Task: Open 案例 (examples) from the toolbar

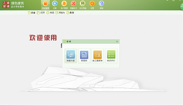Action: pyautogui.click(x=70, y=13)
